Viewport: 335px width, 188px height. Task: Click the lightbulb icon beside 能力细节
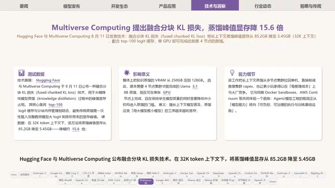232,73
